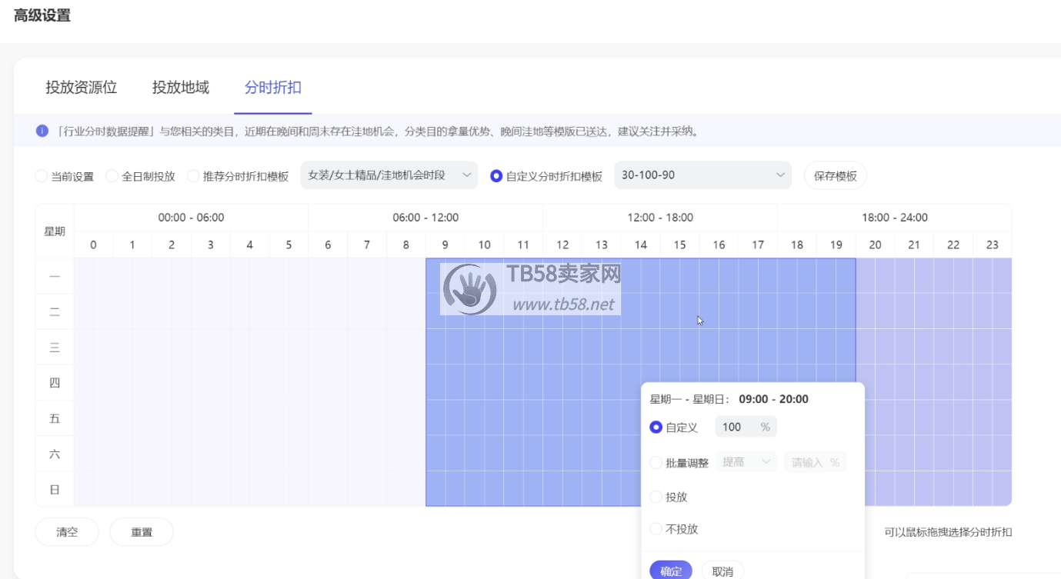The image size is (1061, 579).
Task: Click the Monday hour 3 grid cell
Action: pos(211,276)
